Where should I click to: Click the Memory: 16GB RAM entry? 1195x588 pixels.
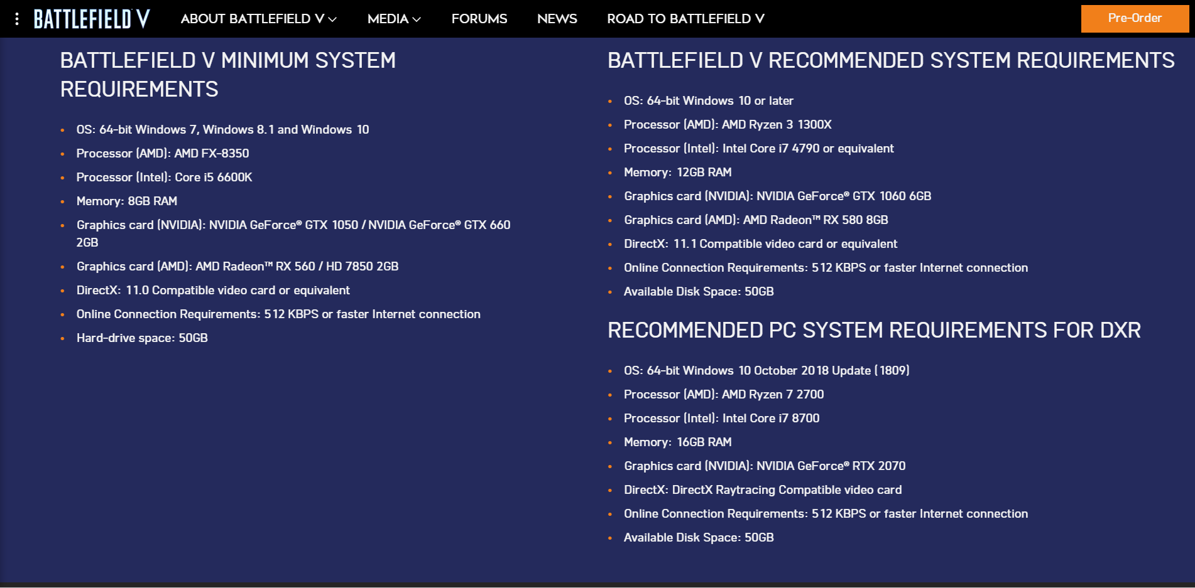(677, 442)
